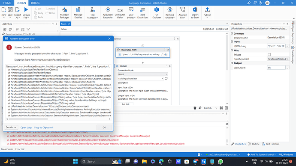Open UI Explorer
The image size is (296, 166).
(157, 13)
